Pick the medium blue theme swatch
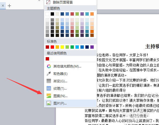 [x=67, y=14]
